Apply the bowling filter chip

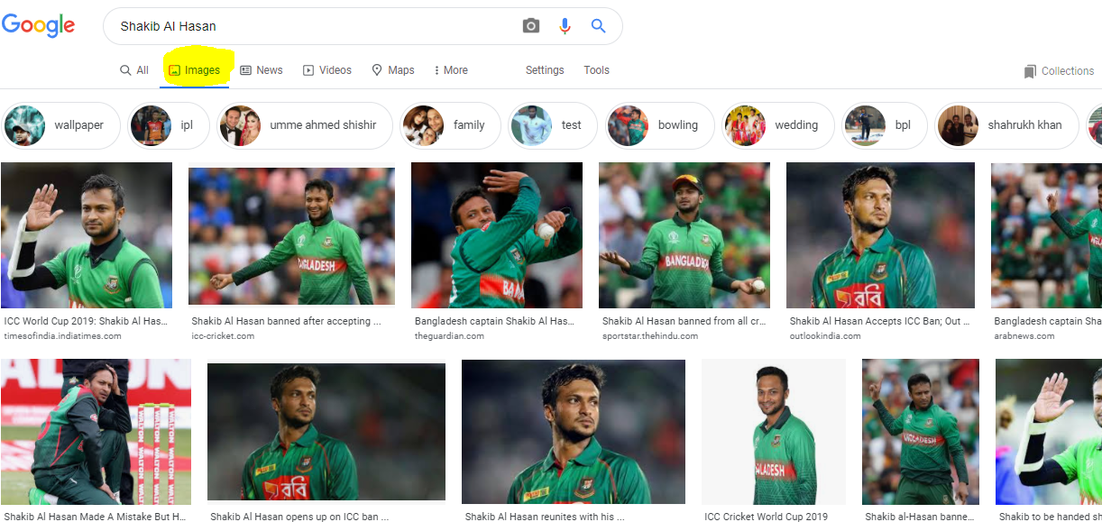659,125
